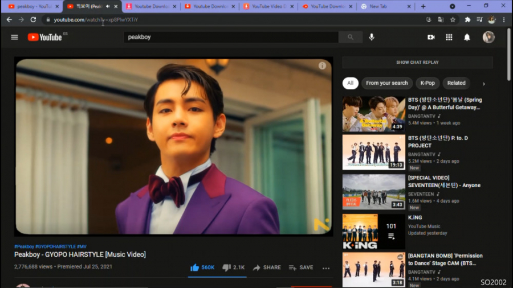Like the video with thumbs up

pos(202,268)
